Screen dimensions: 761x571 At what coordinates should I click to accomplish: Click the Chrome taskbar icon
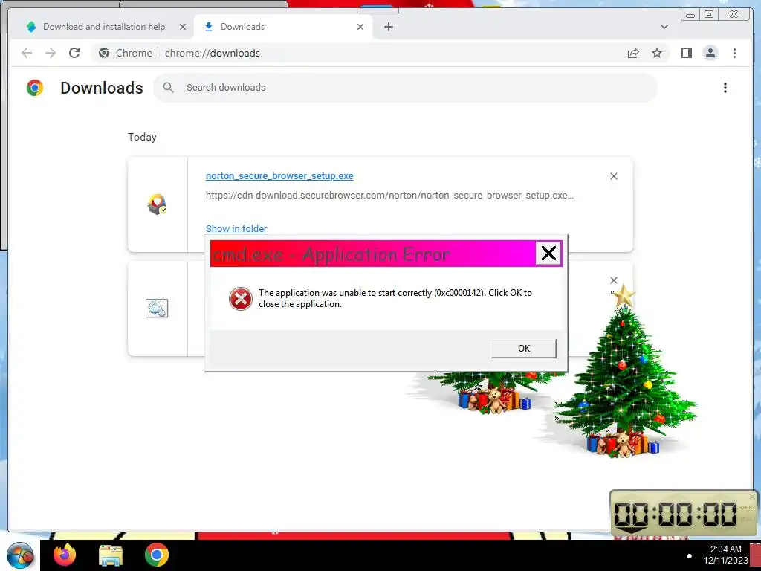(x=157, y=555)
